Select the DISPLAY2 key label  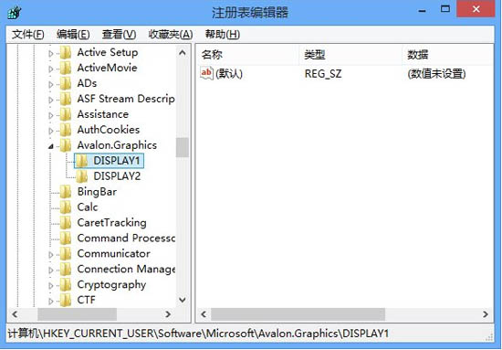point(117,176)
